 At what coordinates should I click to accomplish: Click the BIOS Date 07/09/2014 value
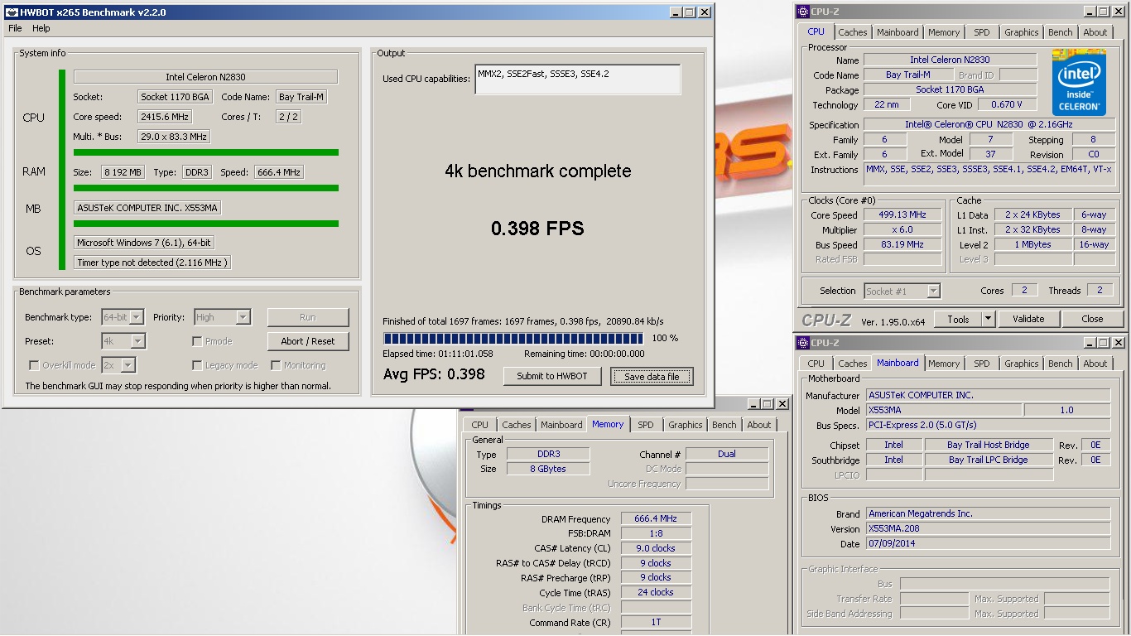coord(988,544)
